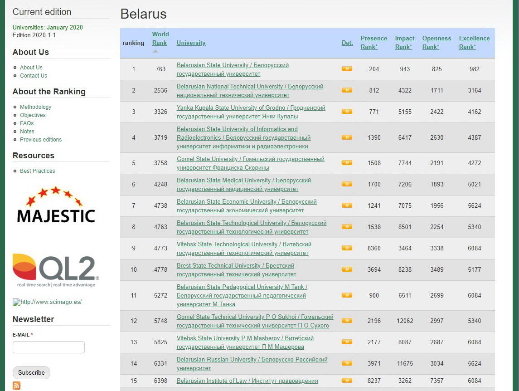Click Universities: January 2020 edition text
This screenshot has width=519, height=391.
click(48, 27)
